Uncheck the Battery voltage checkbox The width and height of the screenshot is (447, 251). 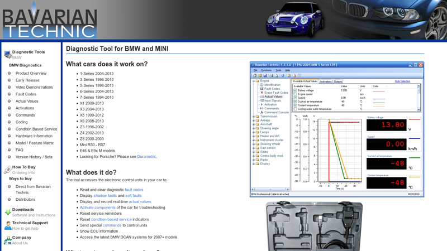tap(296, 90)
